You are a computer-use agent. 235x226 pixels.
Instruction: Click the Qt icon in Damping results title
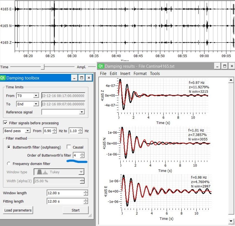(x=101, y=66)
